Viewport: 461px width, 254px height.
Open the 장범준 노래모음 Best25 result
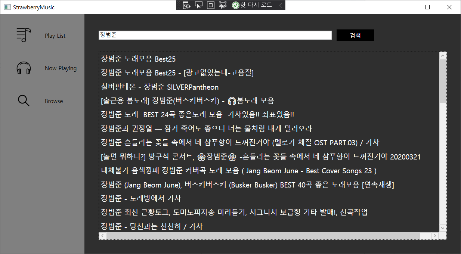(137, 59)
